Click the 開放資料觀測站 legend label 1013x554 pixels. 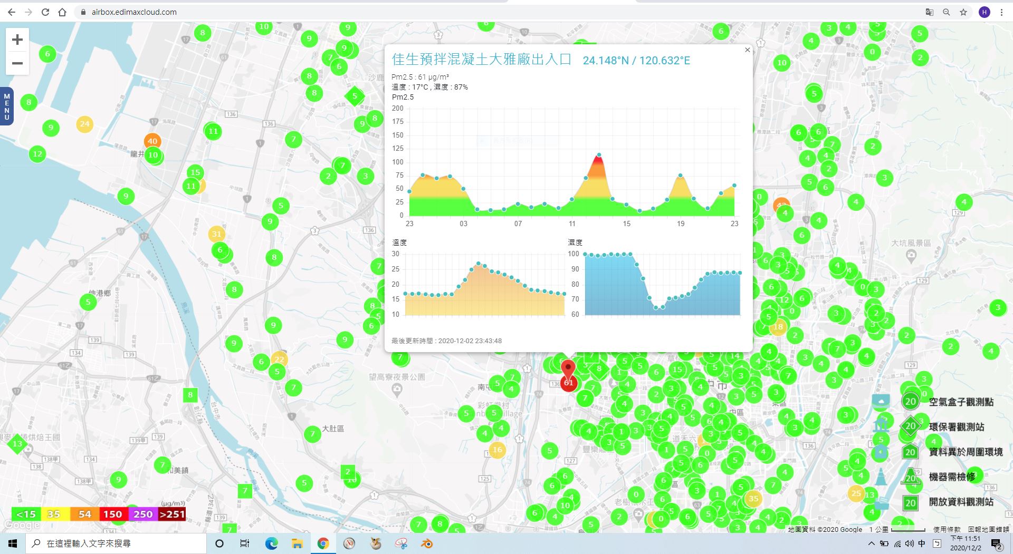[961, 502]
